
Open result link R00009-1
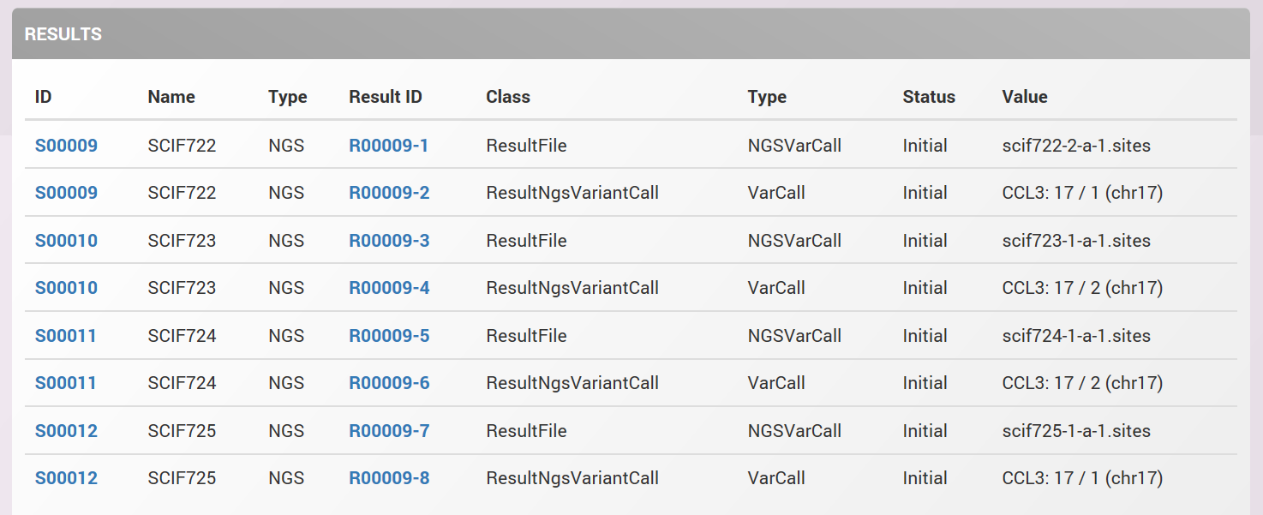(389, 146)
